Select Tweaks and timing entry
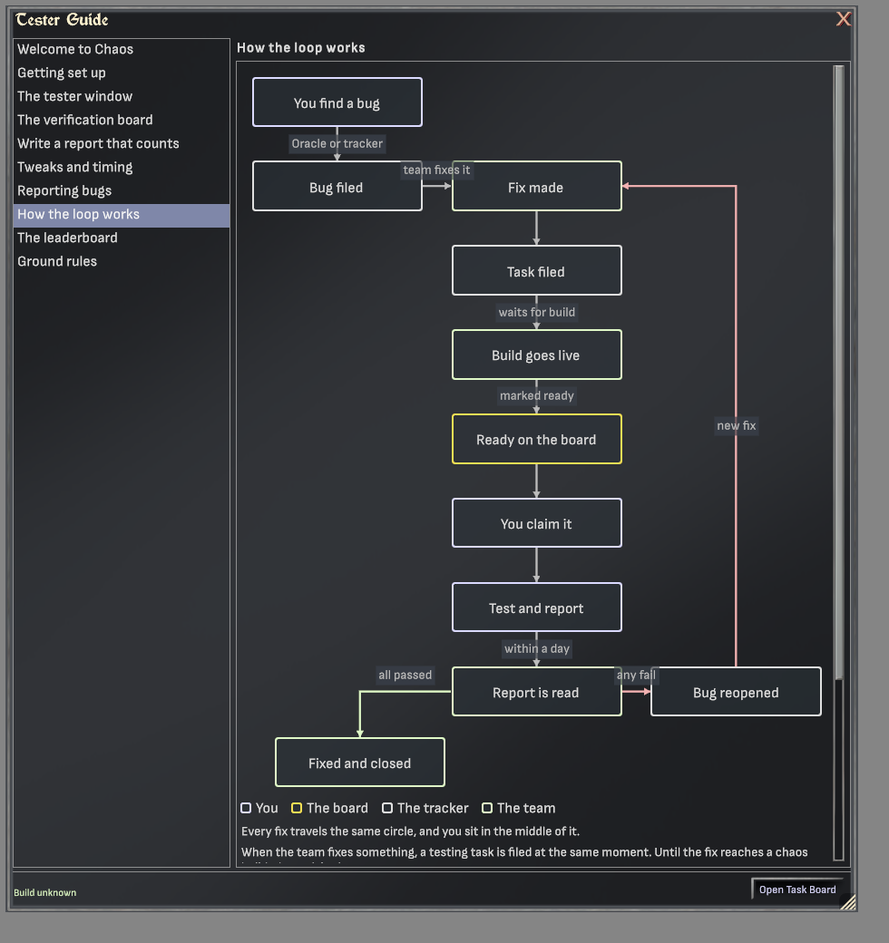This screenshot has height=943, width=889. pyautogui.click(x=122, y=167)
